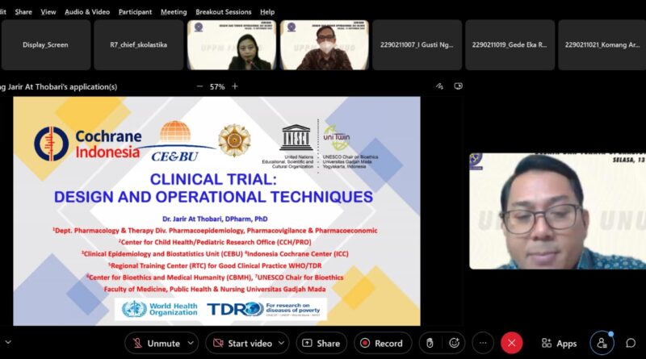The height and width of the screenshot is (359, 646).
Task: Select the 2290211007_I Gusti Ng participant tile
Action: (x=417, y=45)
